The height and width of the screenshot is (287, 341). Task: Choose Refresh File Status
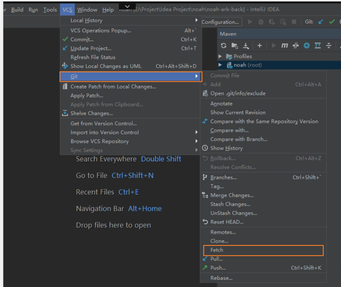coord(130,57)
